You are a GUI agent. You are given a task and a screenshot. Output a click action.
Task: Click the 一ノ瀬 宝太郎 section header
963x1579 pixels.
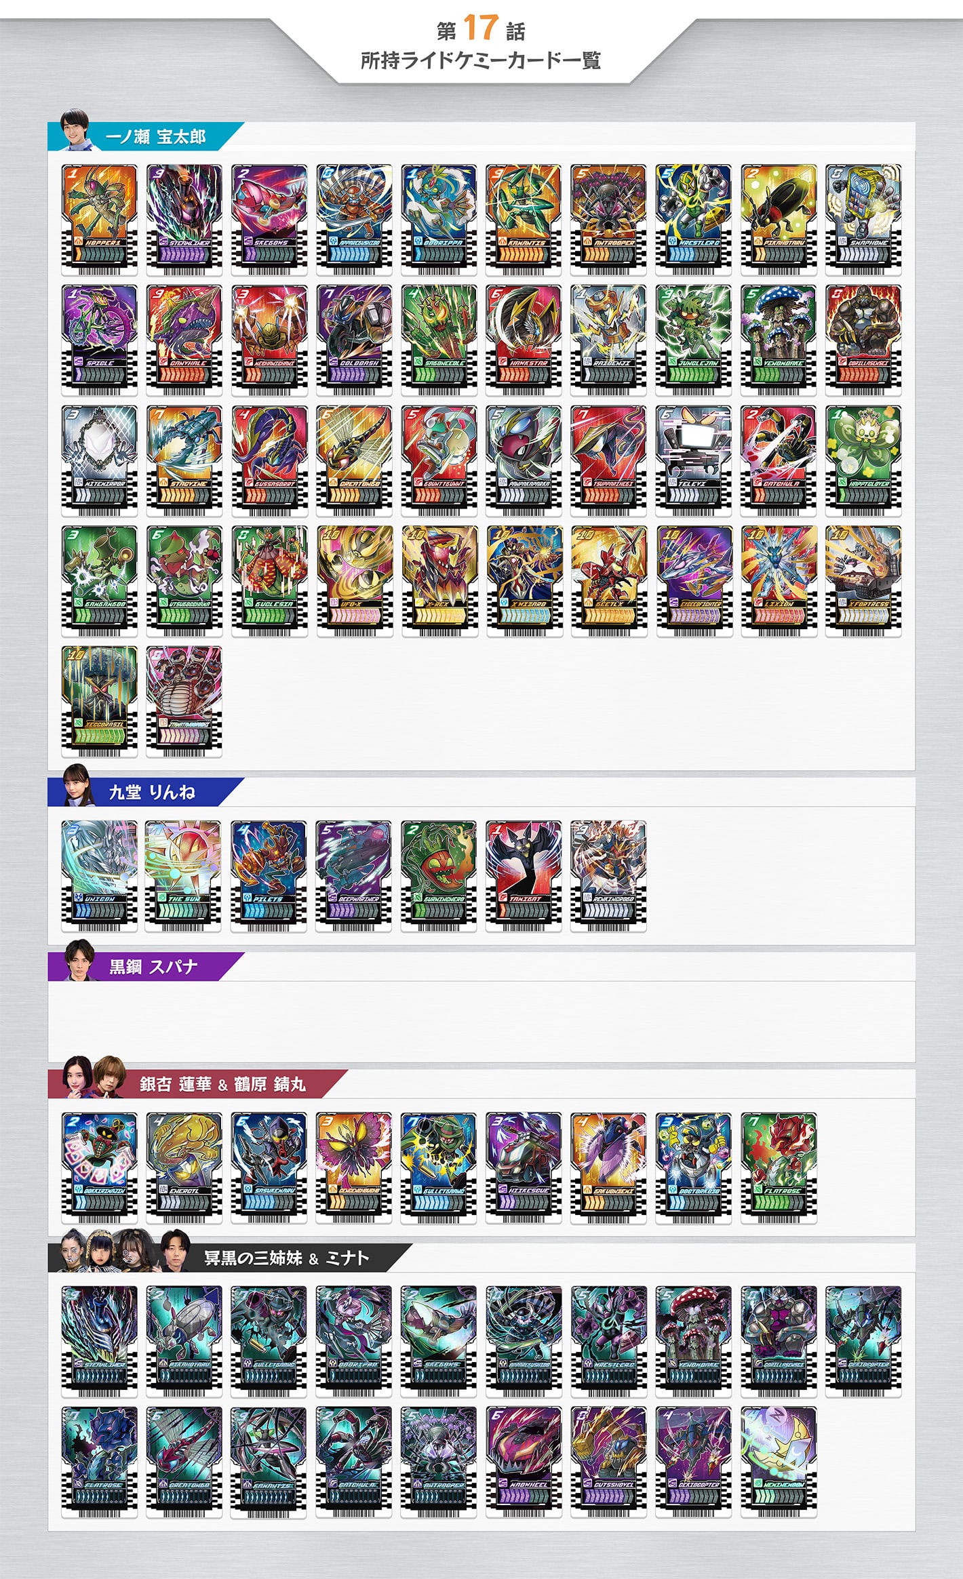click(146, 136)
